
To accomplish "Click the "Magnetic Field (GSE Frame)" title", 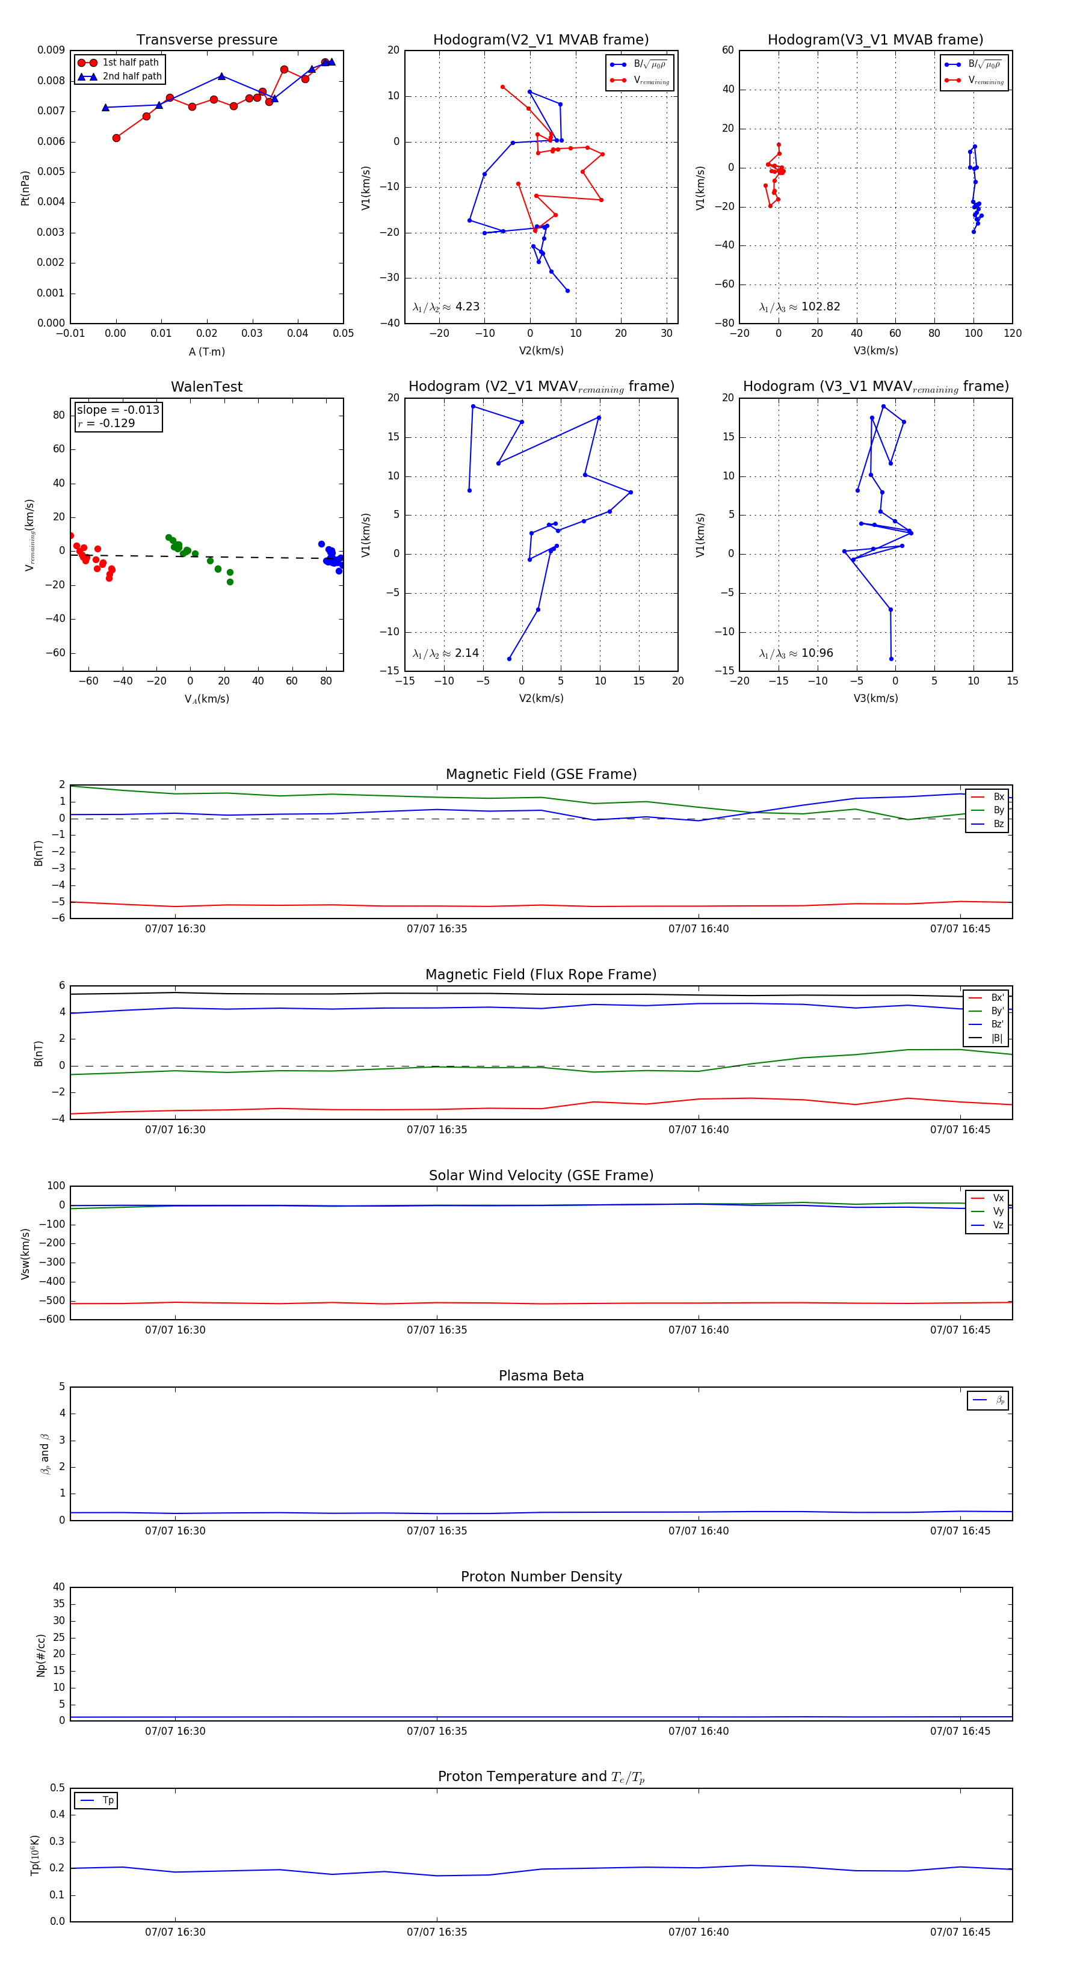I will pos(541,774).
